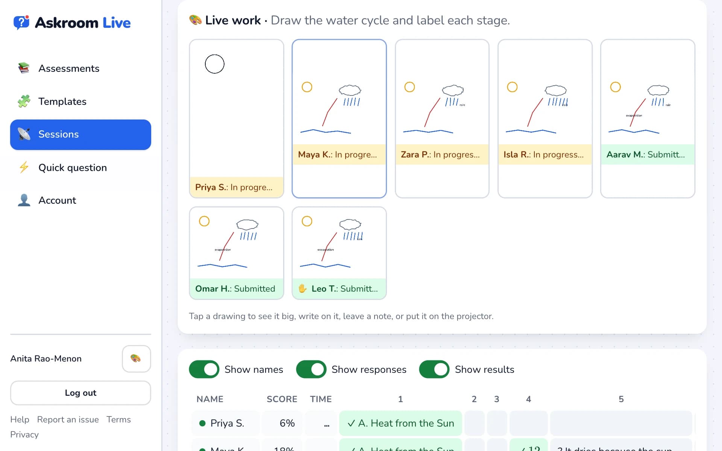Open Maya K.'s water cycle drawing
This screenshot has height=451, width=722.
(339, 118)
